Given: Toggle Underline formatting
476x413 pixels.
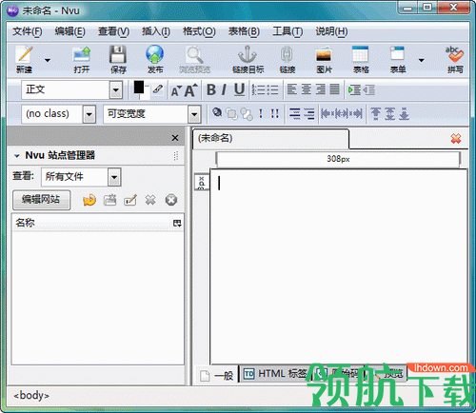Looking at the screenshot, I should pos(240,90).
